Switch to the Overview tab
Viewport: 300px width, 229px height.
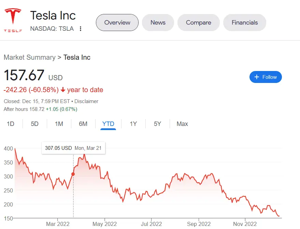pyautogui.click(x=117, y=23)
